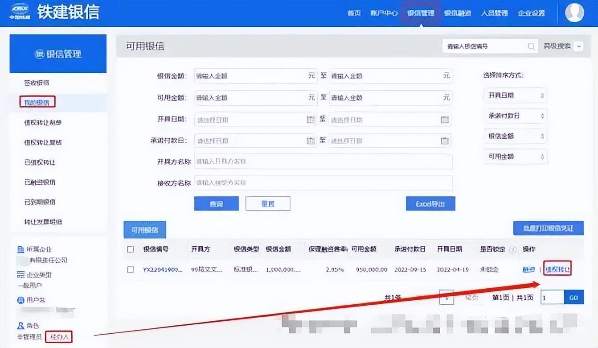
Task: Select 账户中心 in the top navigation
Action: point(384,13)
